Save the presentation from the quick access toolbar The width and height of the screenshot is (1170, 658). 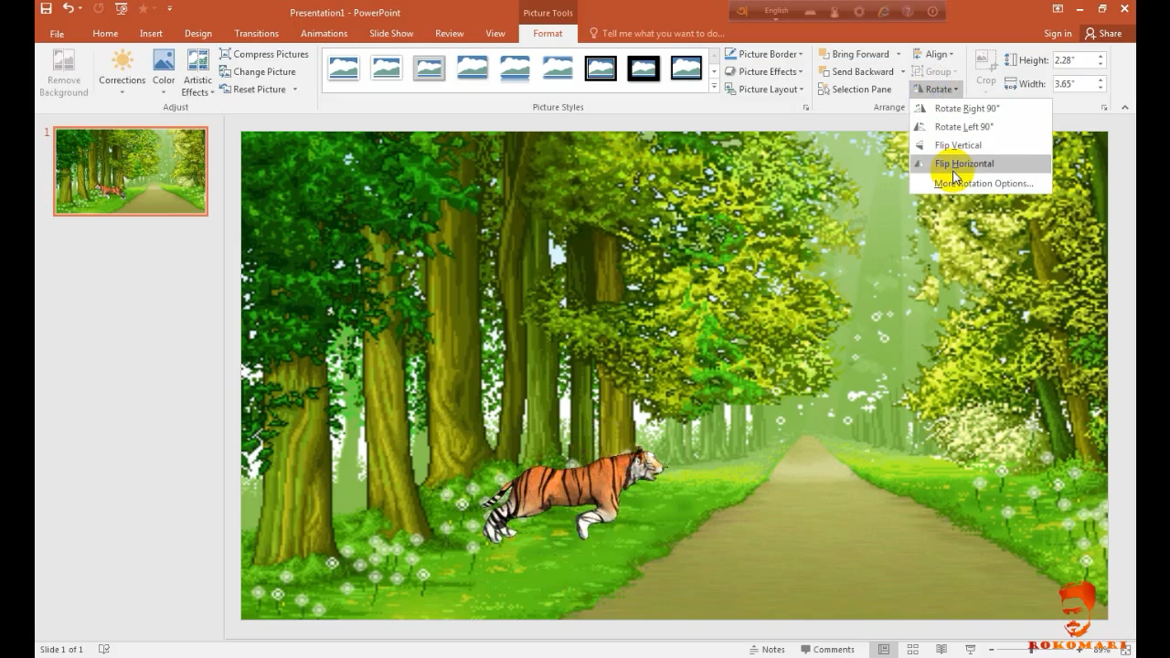click(x=46, y=9)
